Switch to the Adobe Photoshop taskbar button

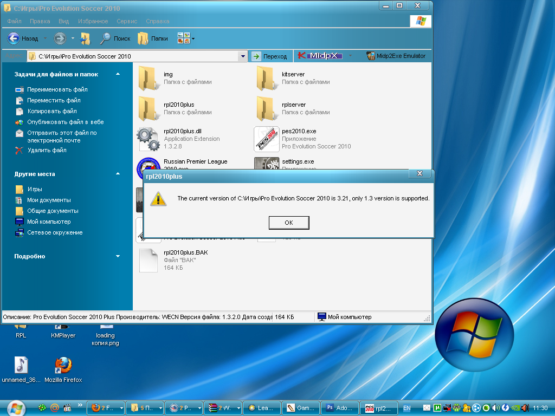pos(340,408)
